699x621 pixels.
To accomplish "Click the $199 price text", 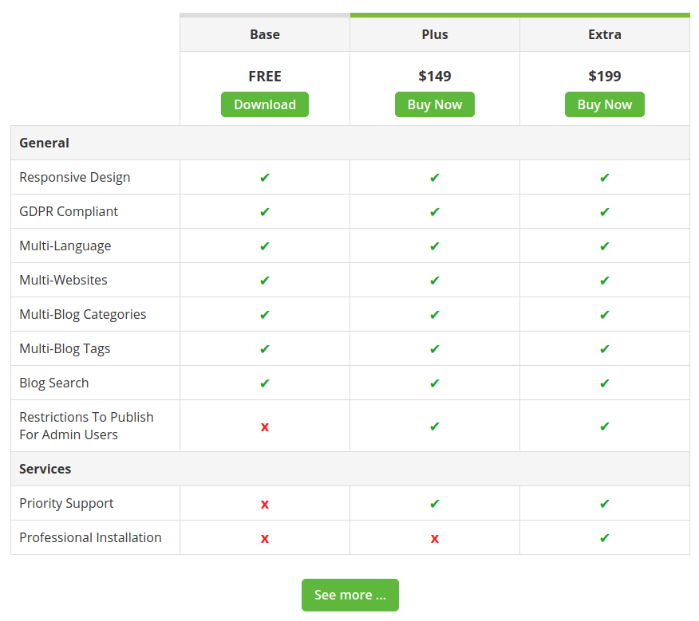I will tap(605, 77).
